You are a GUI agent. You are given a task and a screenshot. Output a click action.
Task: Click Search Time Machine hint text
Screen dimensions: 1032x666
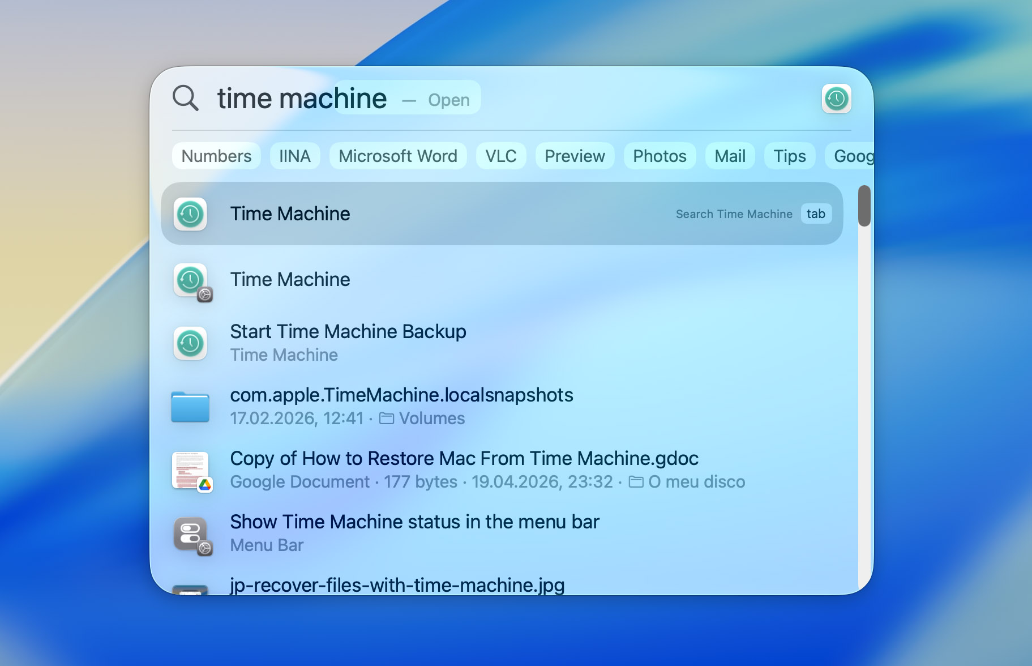tap(734, 214)
